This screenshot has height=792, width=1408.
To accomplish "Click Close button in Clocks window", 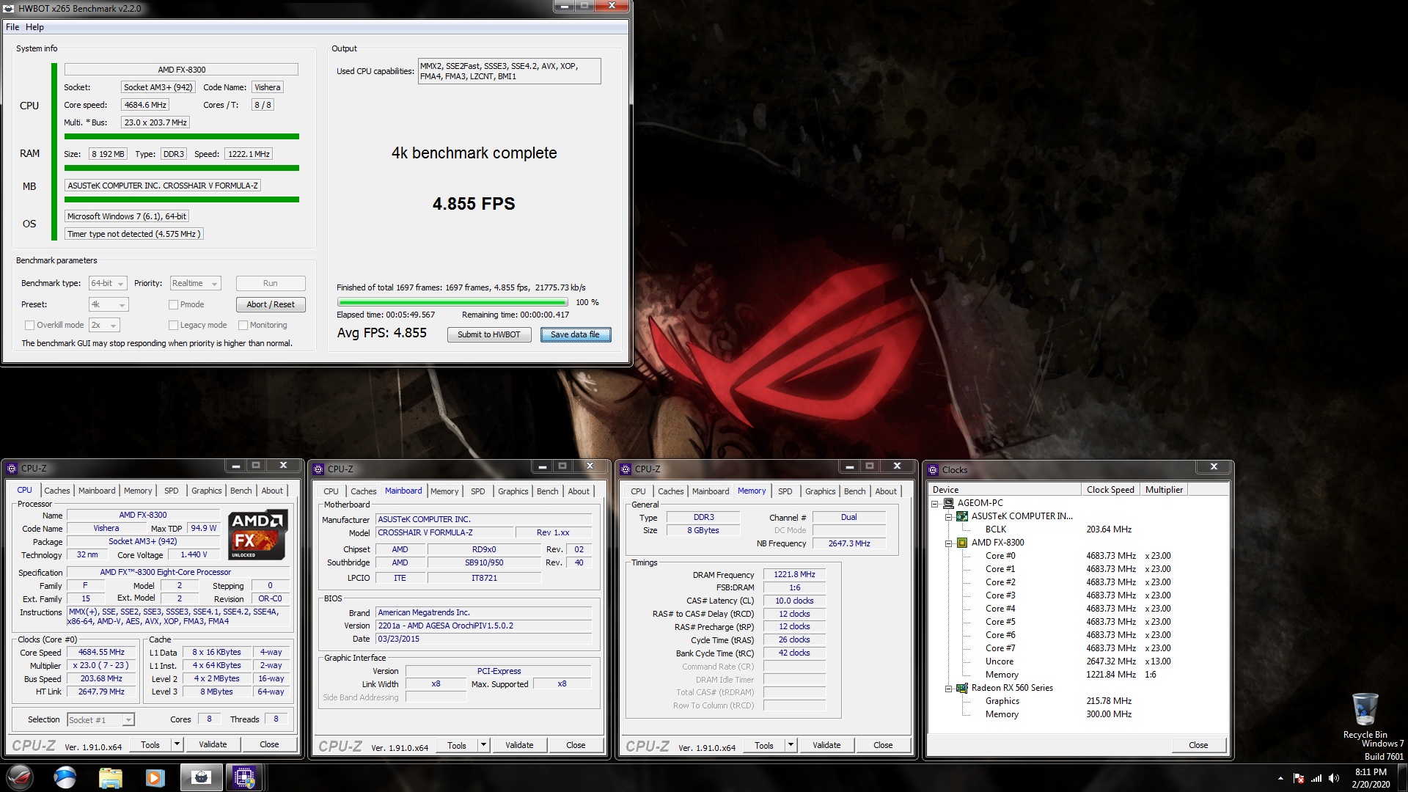I will (1198, 745).
